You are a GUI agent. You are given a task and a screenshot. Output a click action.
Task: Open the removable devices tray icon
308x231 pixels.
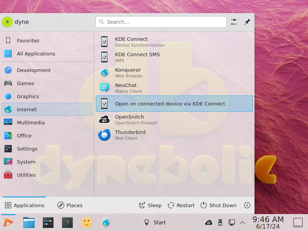220,223
